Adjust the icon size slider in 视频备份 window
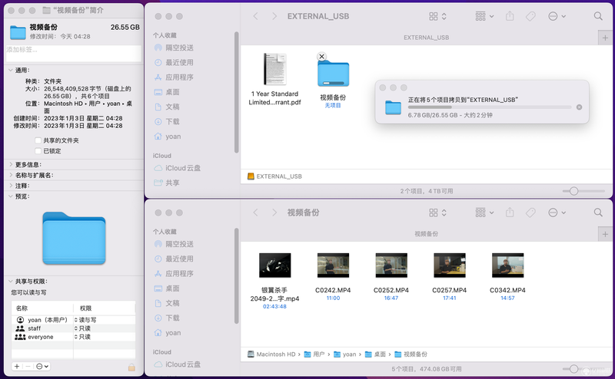Viewport: 615px width, 379px height. [x=573, y=368]
